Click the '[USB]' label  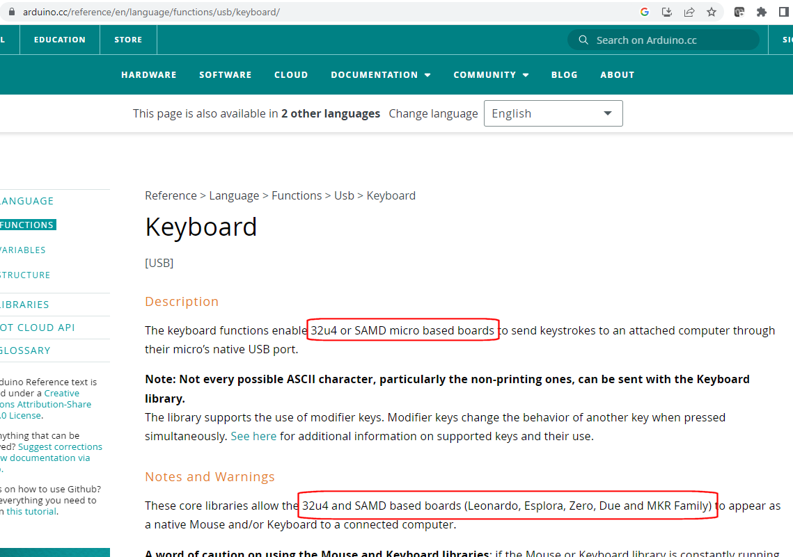click(x=159, y=263)
